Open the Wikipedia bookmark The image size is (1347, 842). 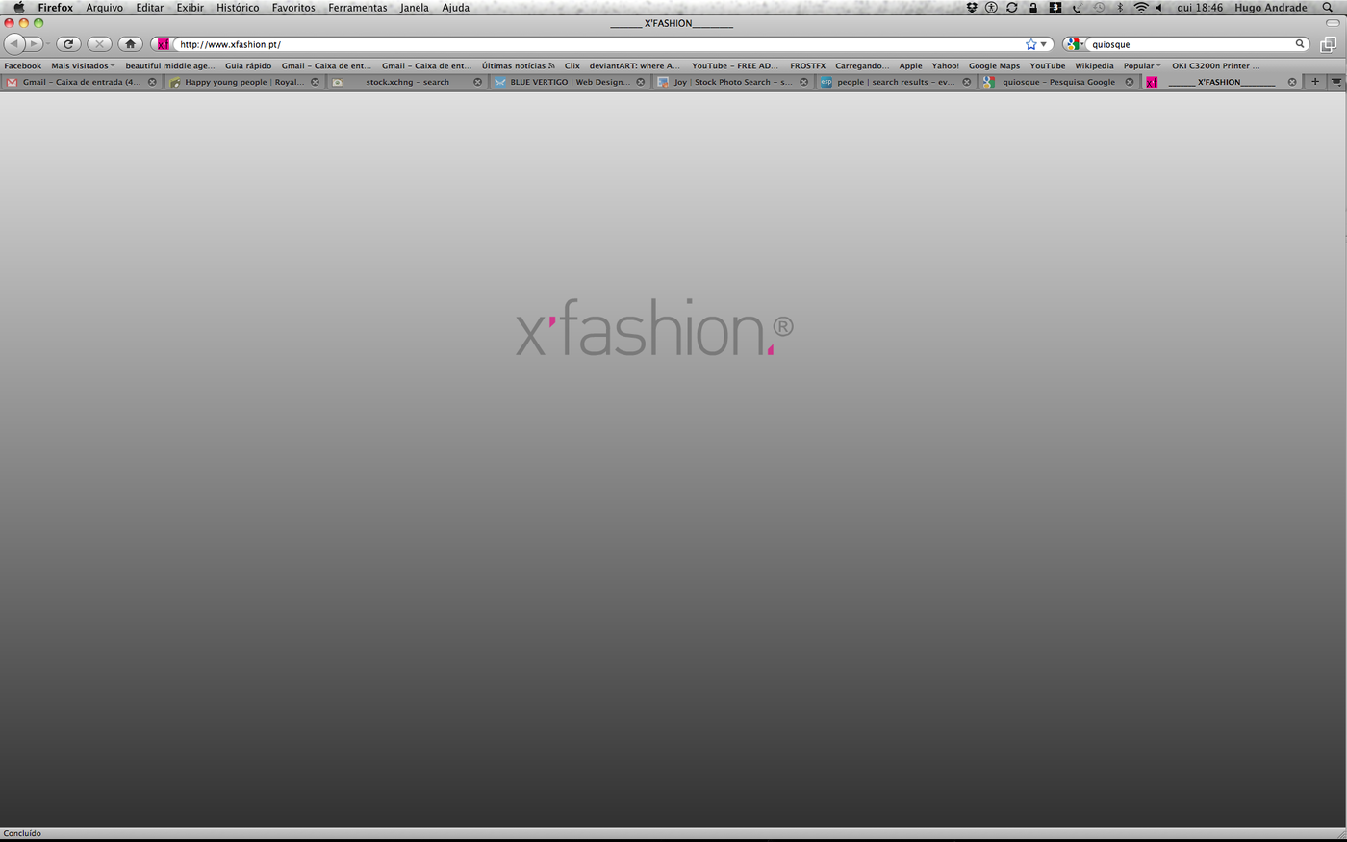tap(1094, 66)
